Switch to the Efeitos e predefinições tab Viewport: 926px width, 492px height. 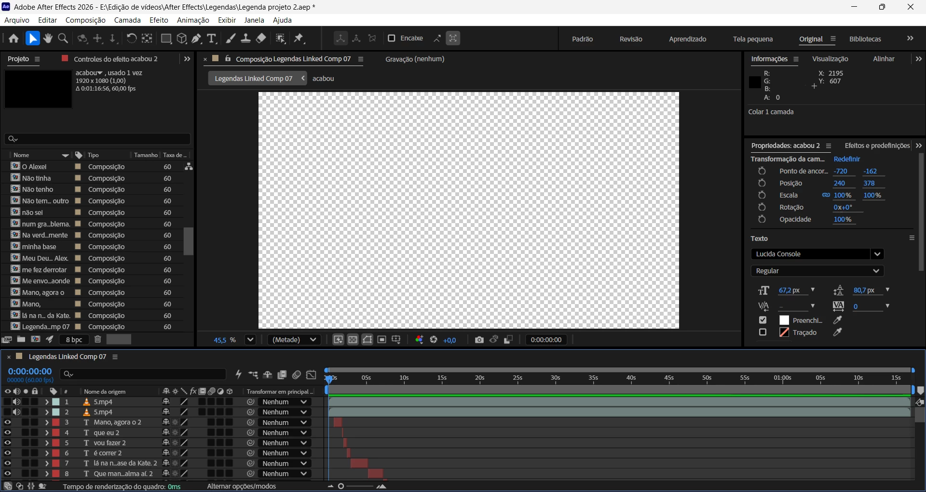tap(877, 146)
